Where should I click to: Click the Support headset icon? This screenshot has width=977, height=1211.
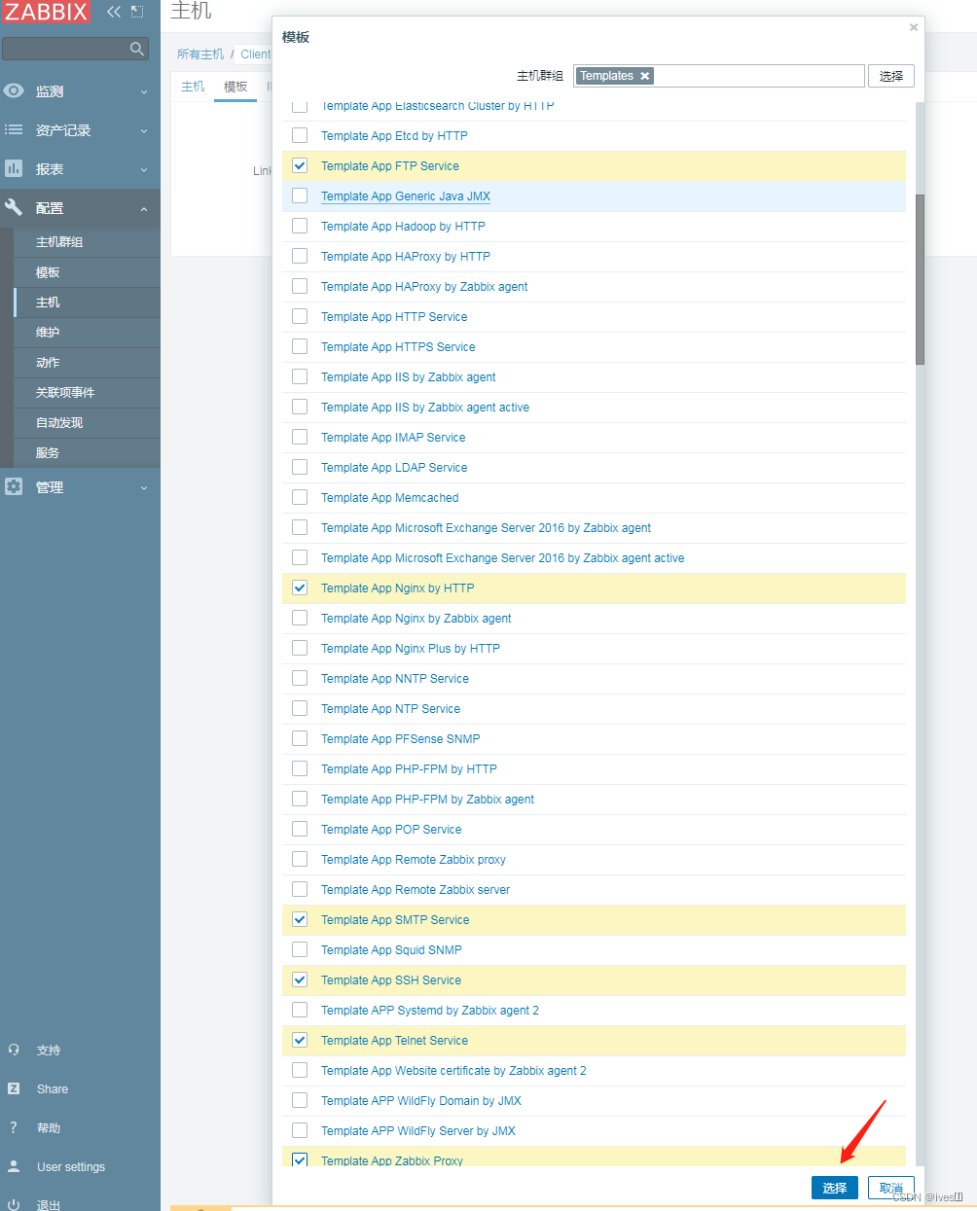pyautogui.click(x=14, y=1050)
